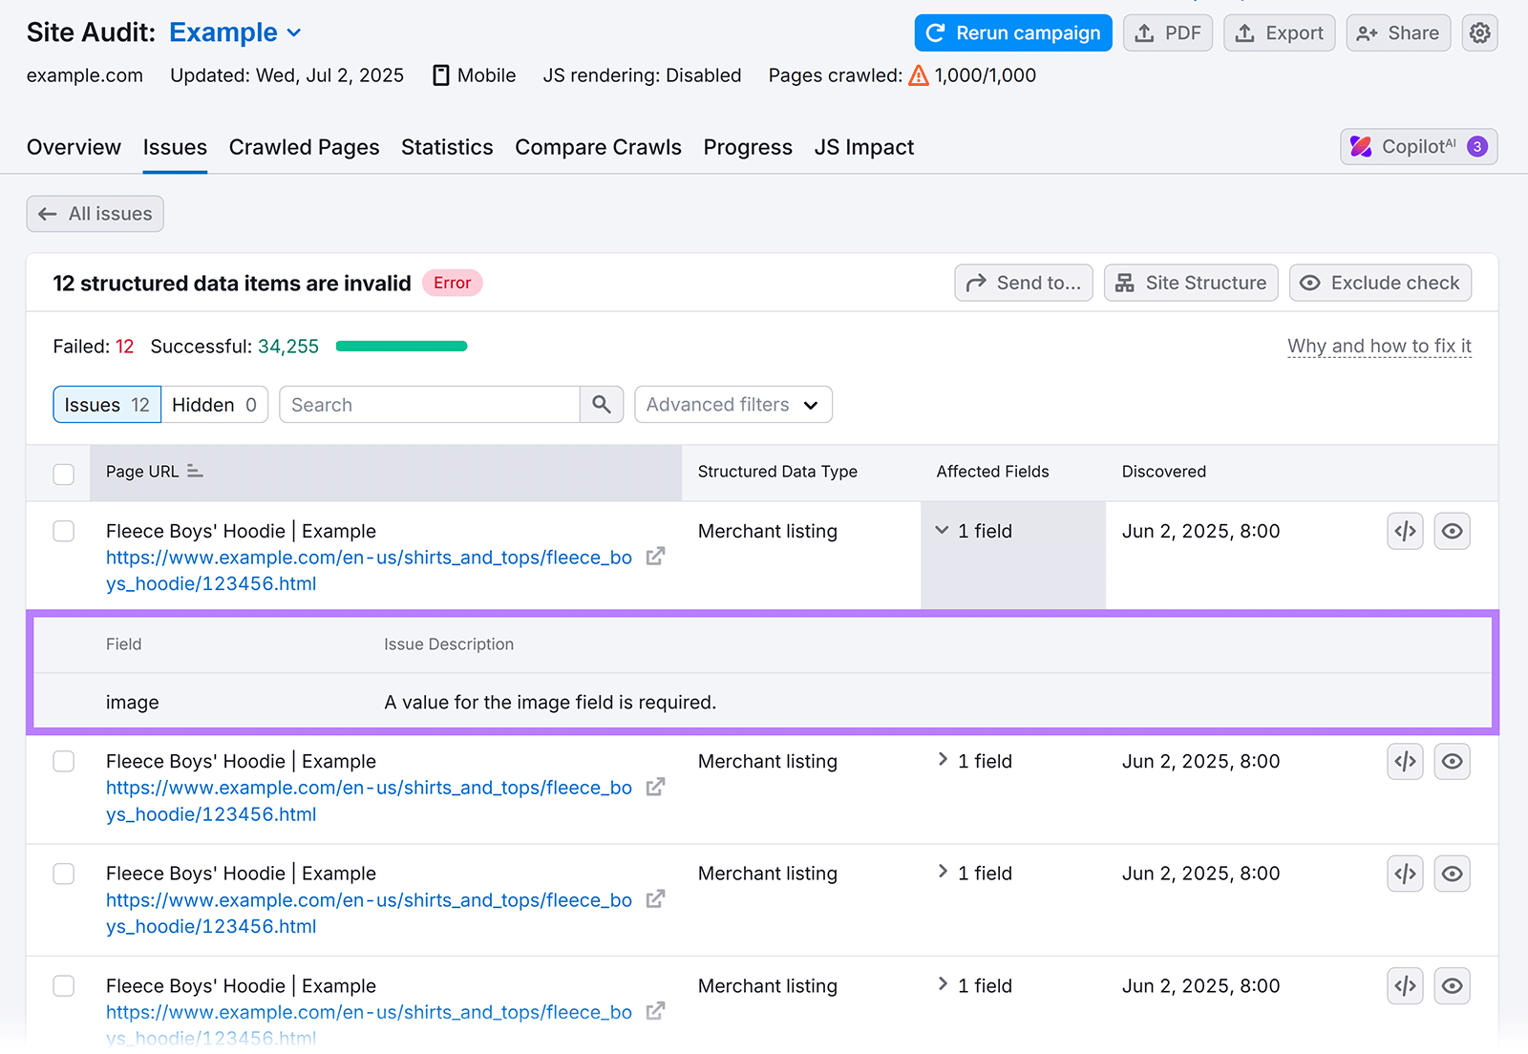This screenshot has height=1054, width=1528.
Task: Click the Rerun campaign button
Action: [1012, 32]
